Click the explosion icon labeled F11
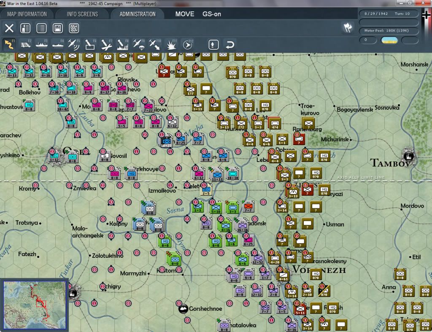Screen dimensions: 432x332 [x=171, y=44]
